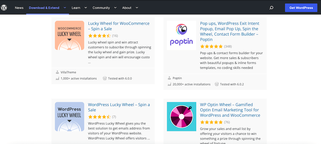Click the (76) review count

[227, 122]
